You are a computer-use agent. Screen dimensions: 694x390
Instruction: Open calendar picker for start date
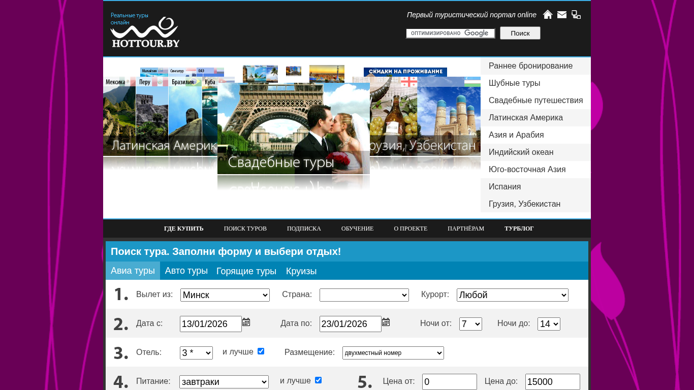(246, 322)
